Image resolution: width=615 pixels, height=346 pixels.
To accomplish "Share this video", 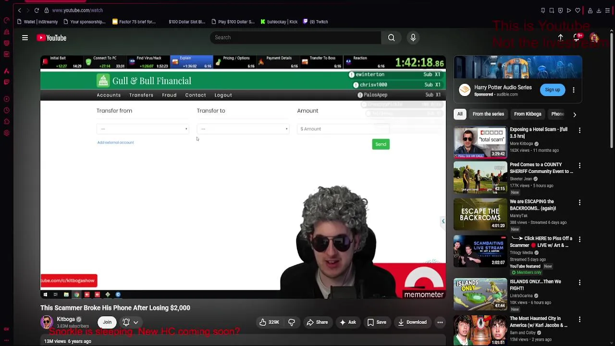I will [x=317, y=322].
